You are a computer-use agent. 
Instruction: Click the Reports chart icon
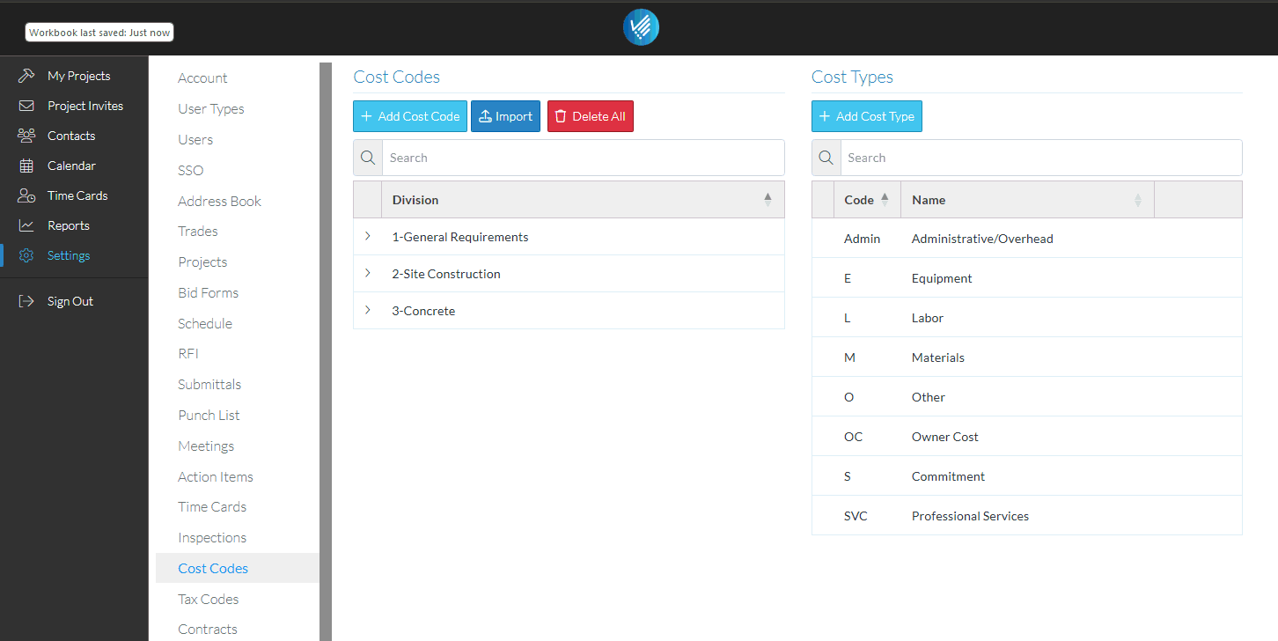tap(26, 225)
